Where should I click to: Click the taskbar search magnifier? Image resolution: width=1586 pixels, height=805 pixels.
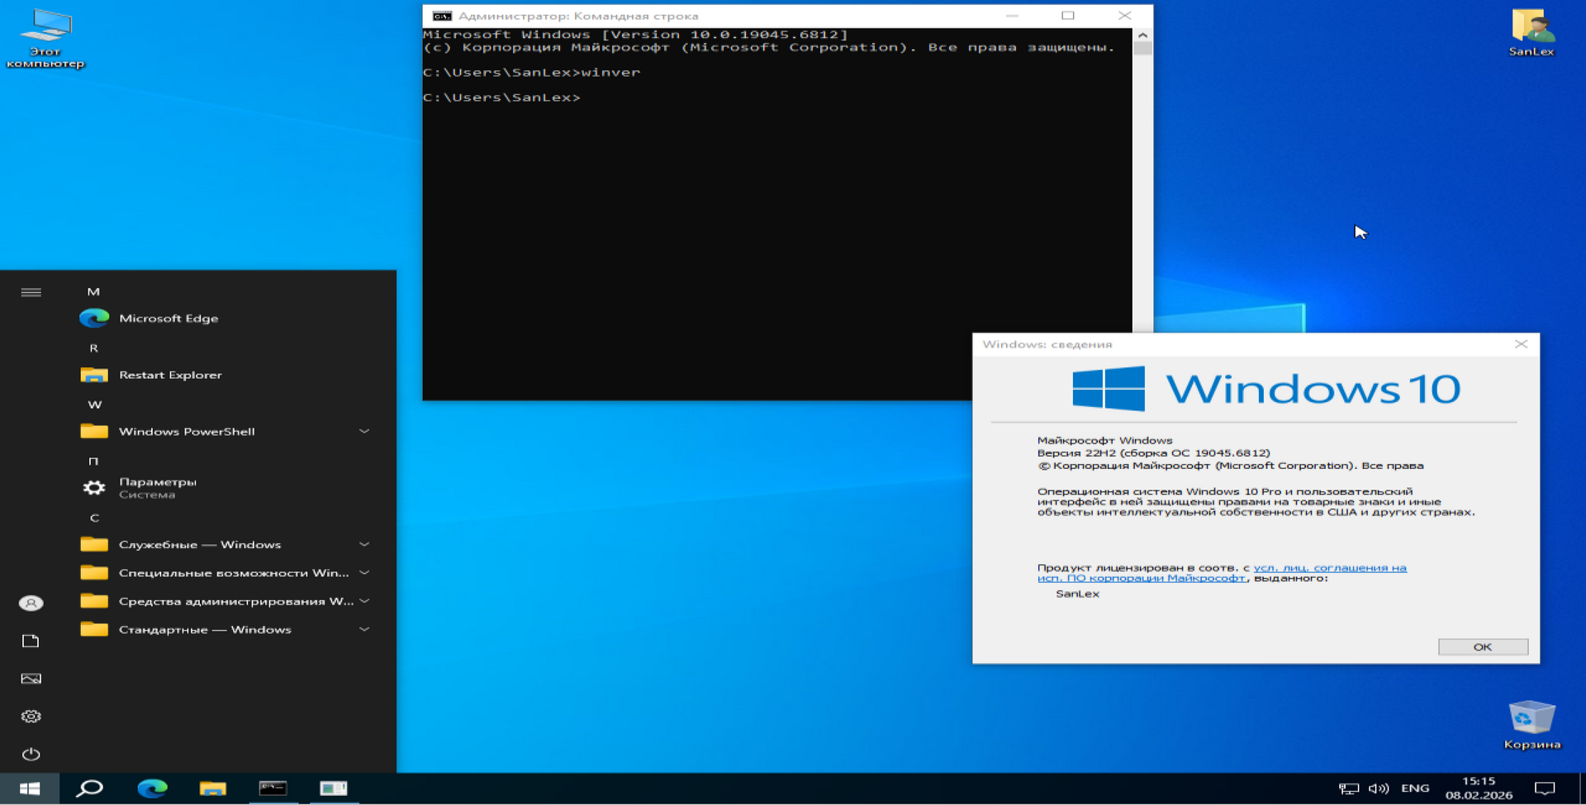click(x=89, y=788)
